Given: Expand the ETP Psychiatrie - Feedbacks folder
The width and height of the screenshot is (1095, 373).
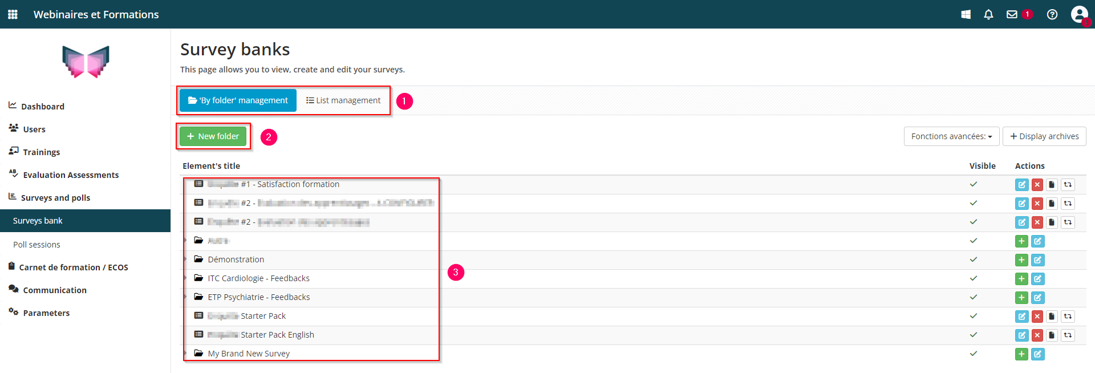Looking at the screenshot, I should (186, 297).
